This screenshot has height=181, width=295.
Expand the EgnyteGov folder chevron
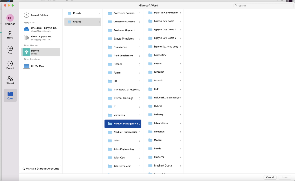click(x=180, y=55)
